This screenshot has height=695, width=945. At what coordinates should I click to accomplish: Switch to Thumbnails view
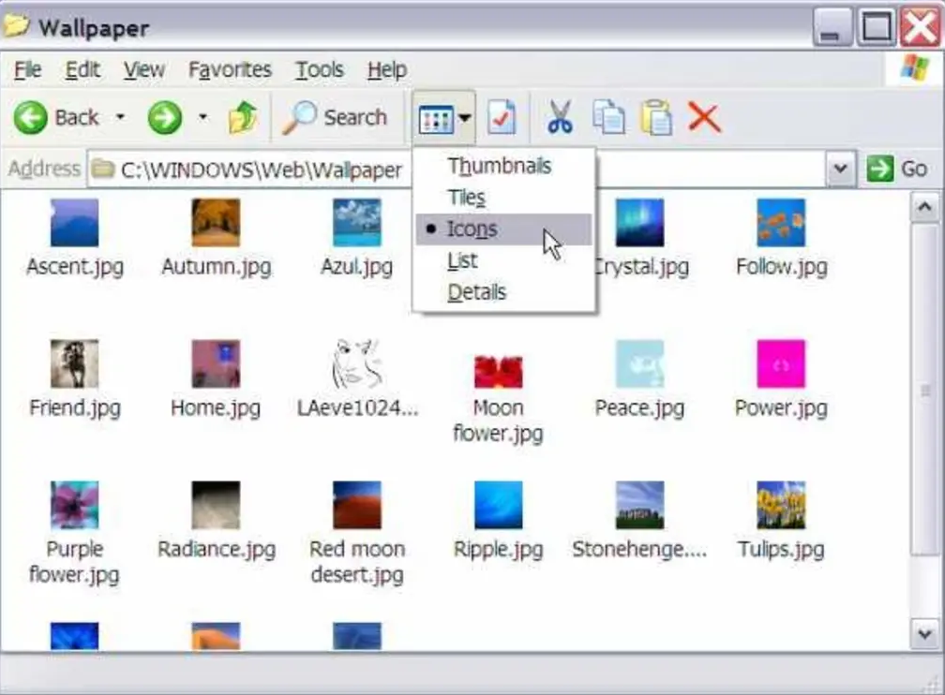[499, 167]
